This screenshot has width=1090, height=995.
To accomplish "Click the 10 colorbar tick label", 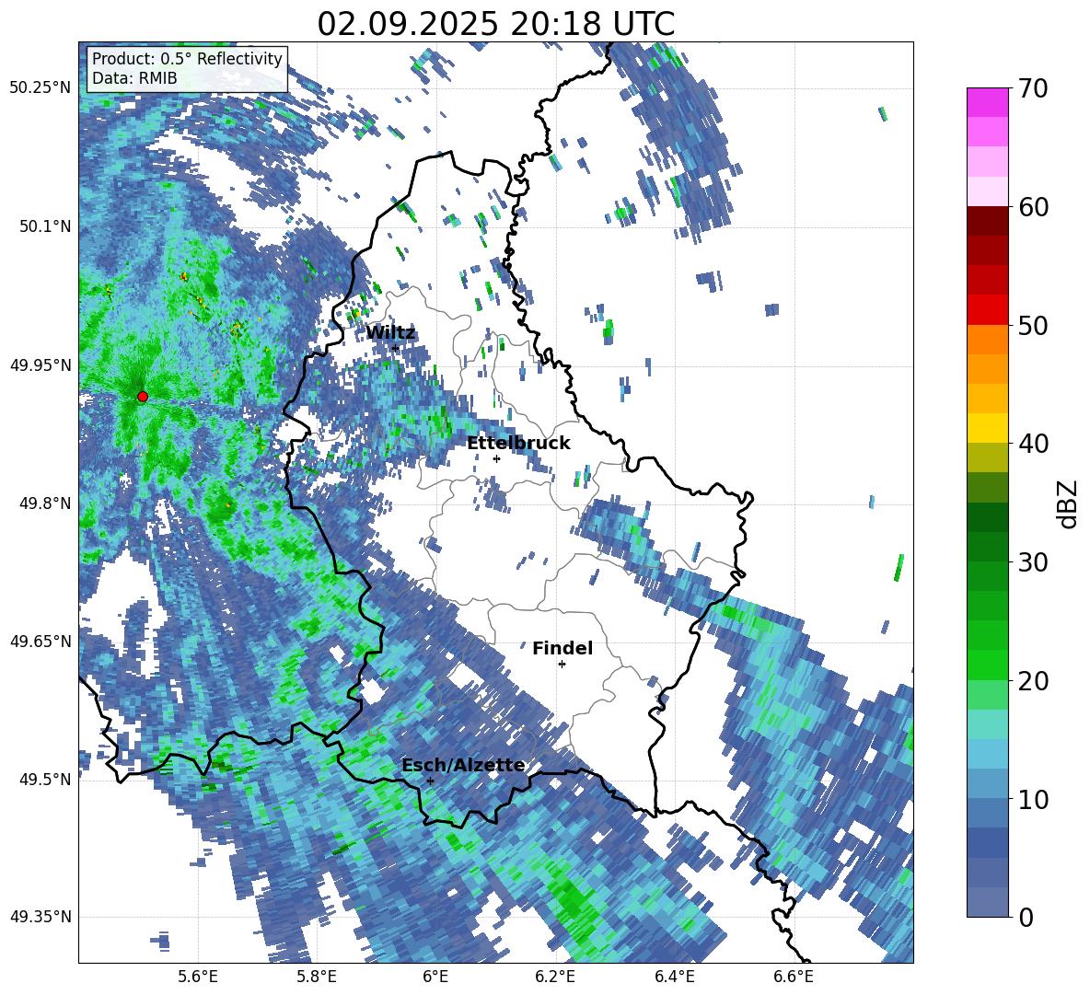I will tap(1033, 798).
